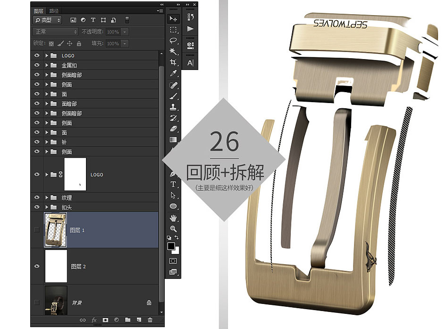Open the layer filter 类型 dropdown

point(47,20)
